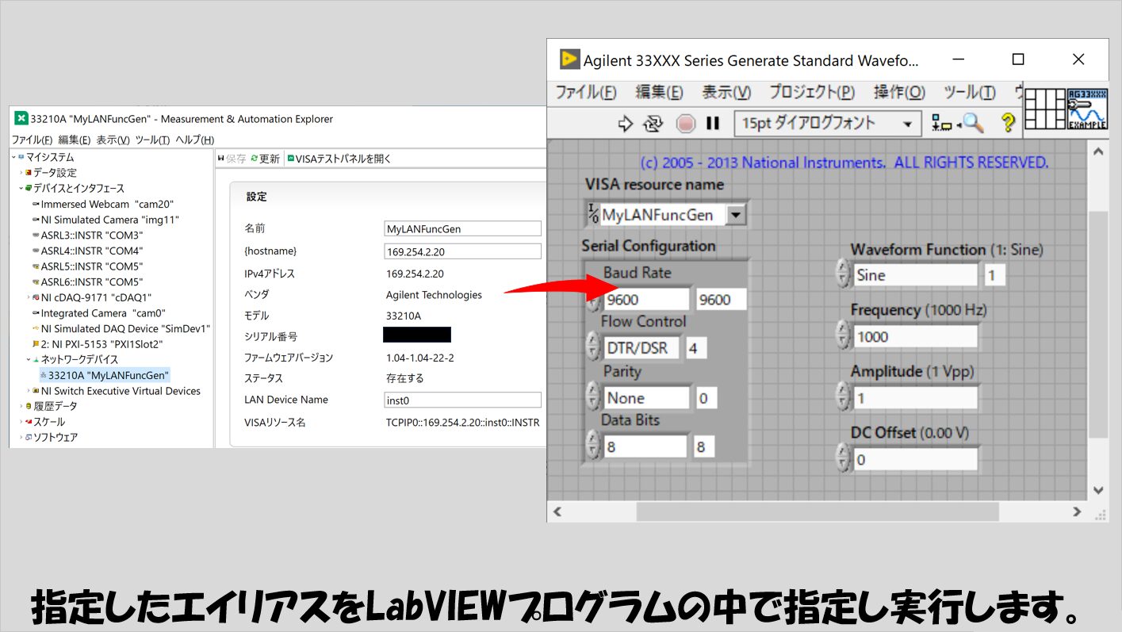
Task: Click the Flow Control ring stepper arrows
Action: [592, 347]
